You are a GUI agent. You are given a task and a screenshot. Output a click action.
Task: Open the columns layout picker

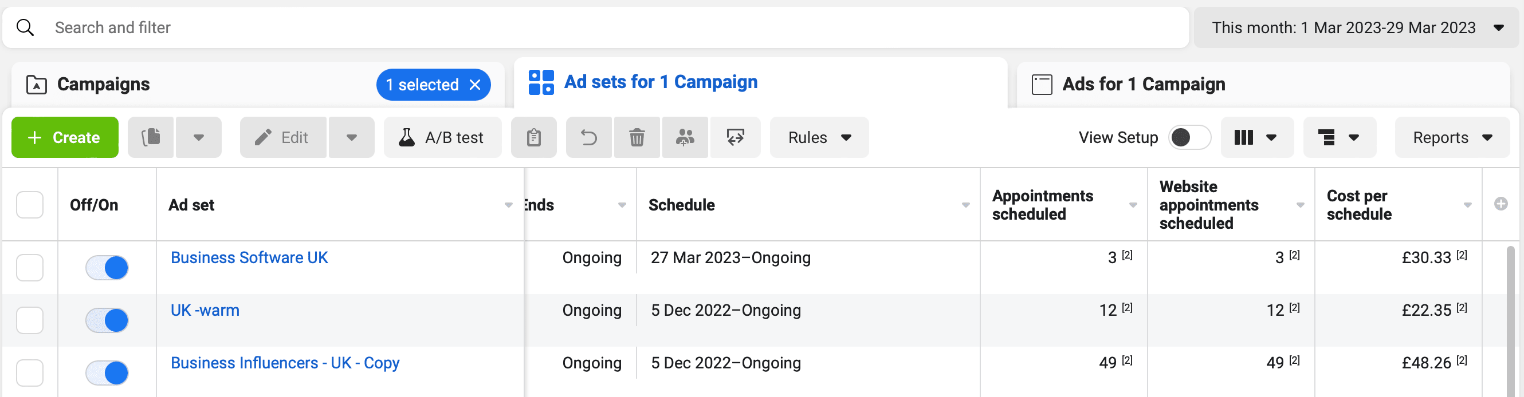(x=1256, y=138)
